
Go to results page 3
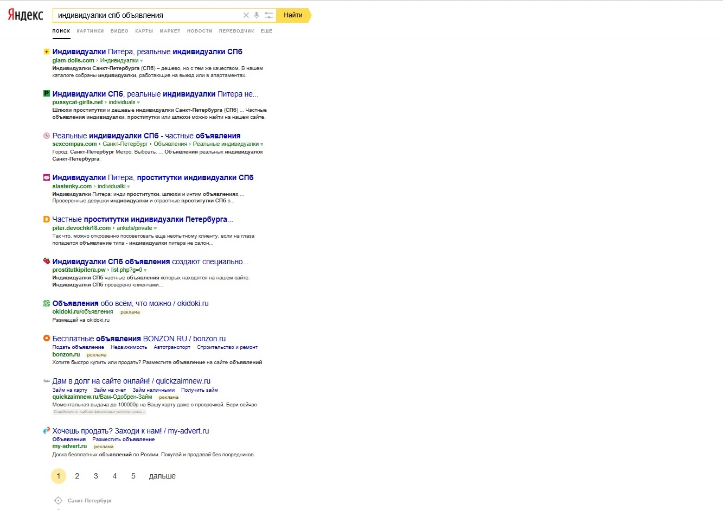click(96, 476)
